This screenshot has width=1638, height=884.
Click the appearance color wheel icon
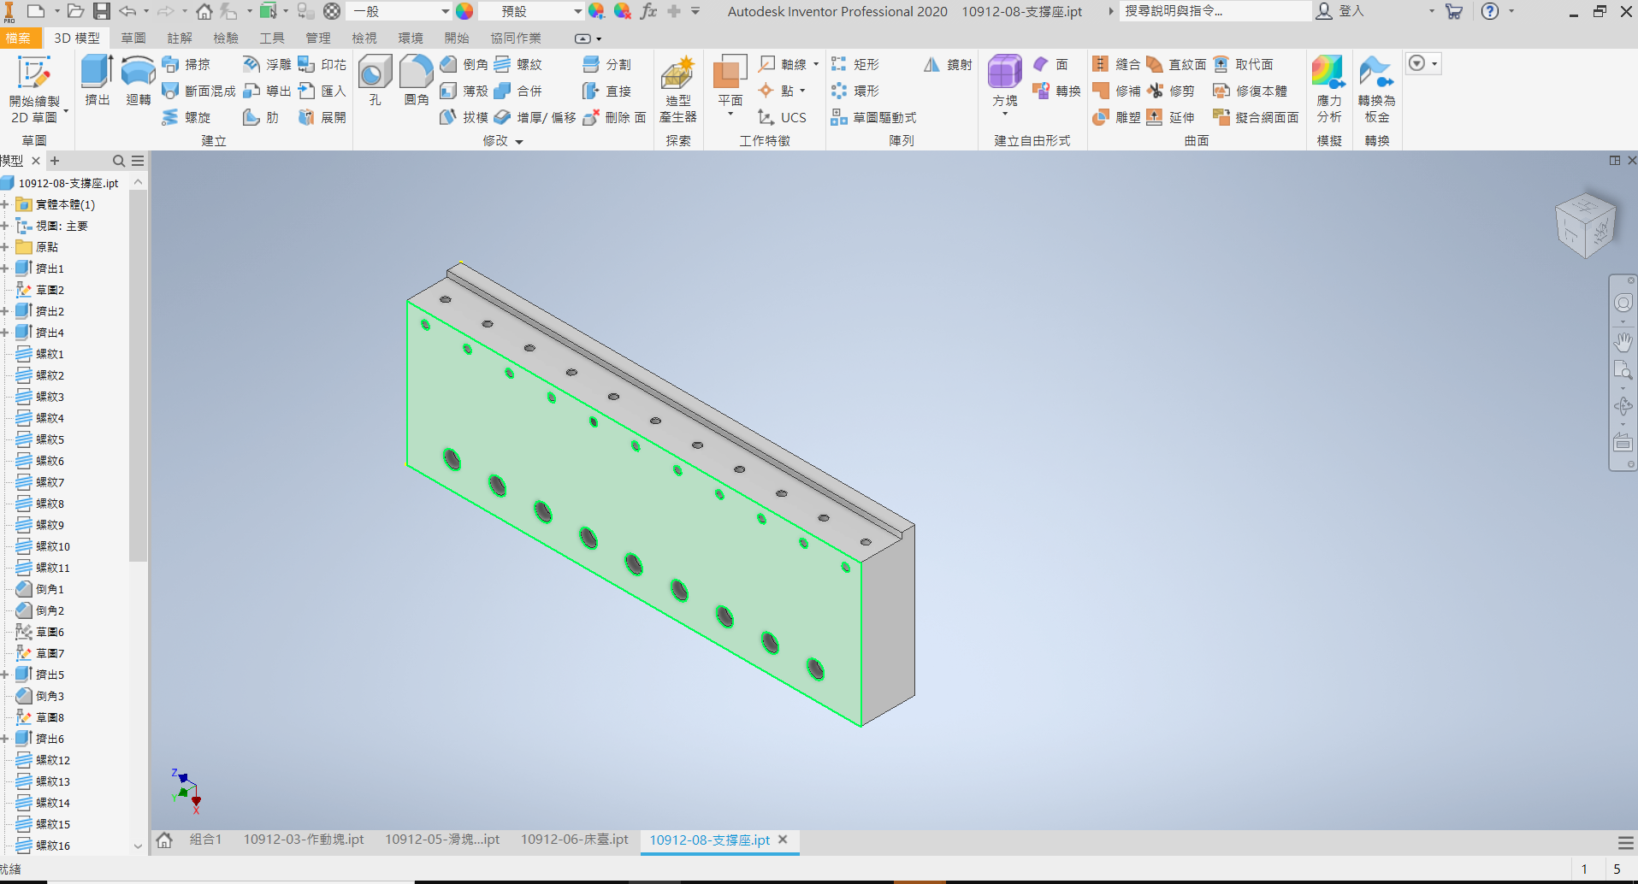click(x=464, y=11)
